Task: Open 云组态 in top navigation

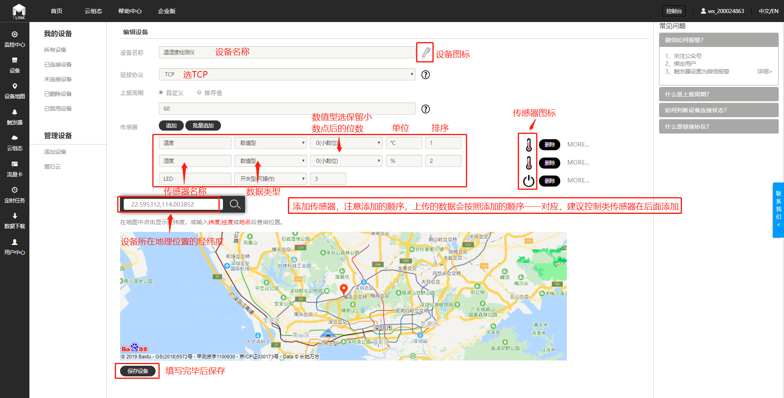Action: tap(93, 11)
